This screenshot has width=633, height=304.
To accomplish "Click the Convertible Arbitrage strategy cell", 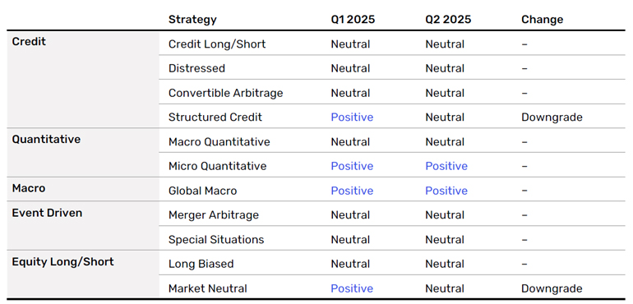I will (x=226, y=93).
